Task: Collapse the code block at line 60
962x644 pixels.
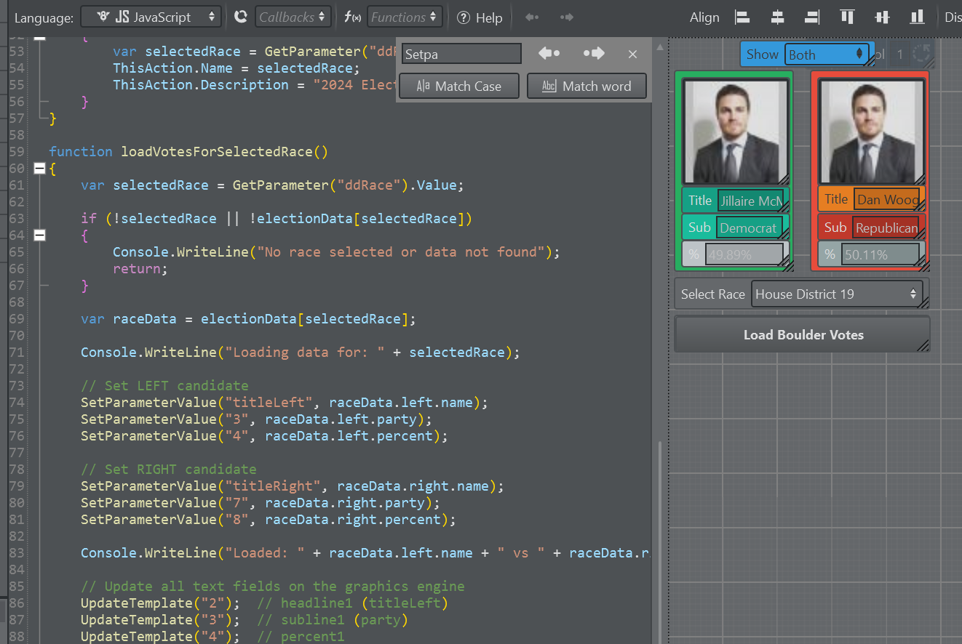Action: [x=40, y=169]
